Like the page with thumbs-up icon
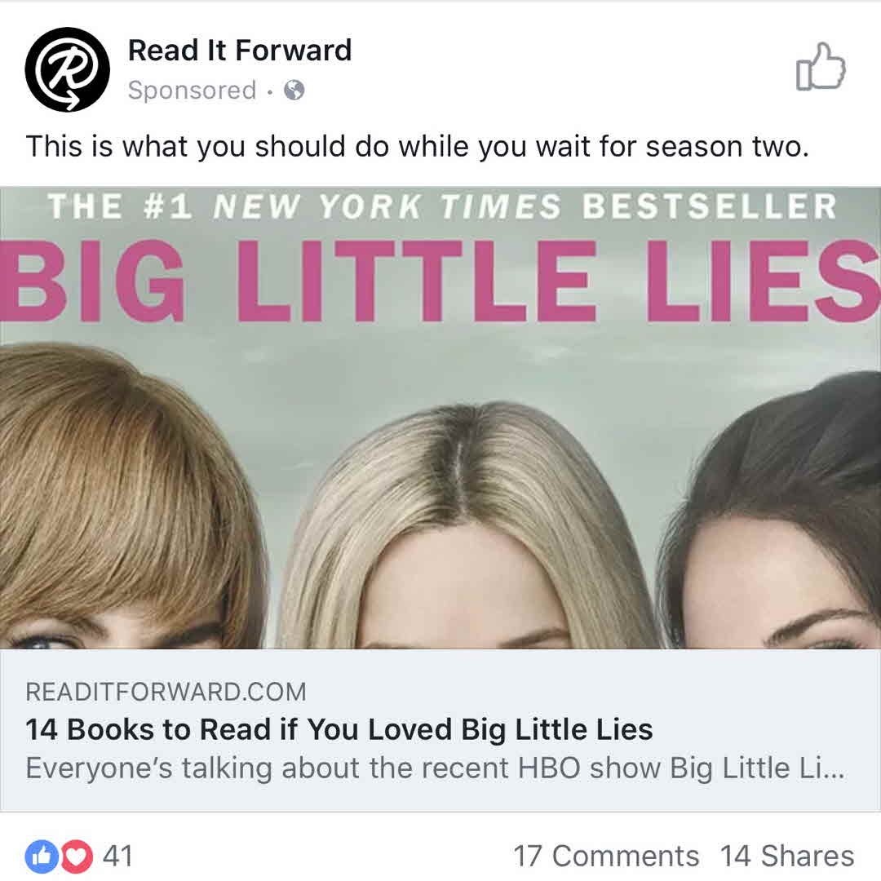 (x=821, y=67)
